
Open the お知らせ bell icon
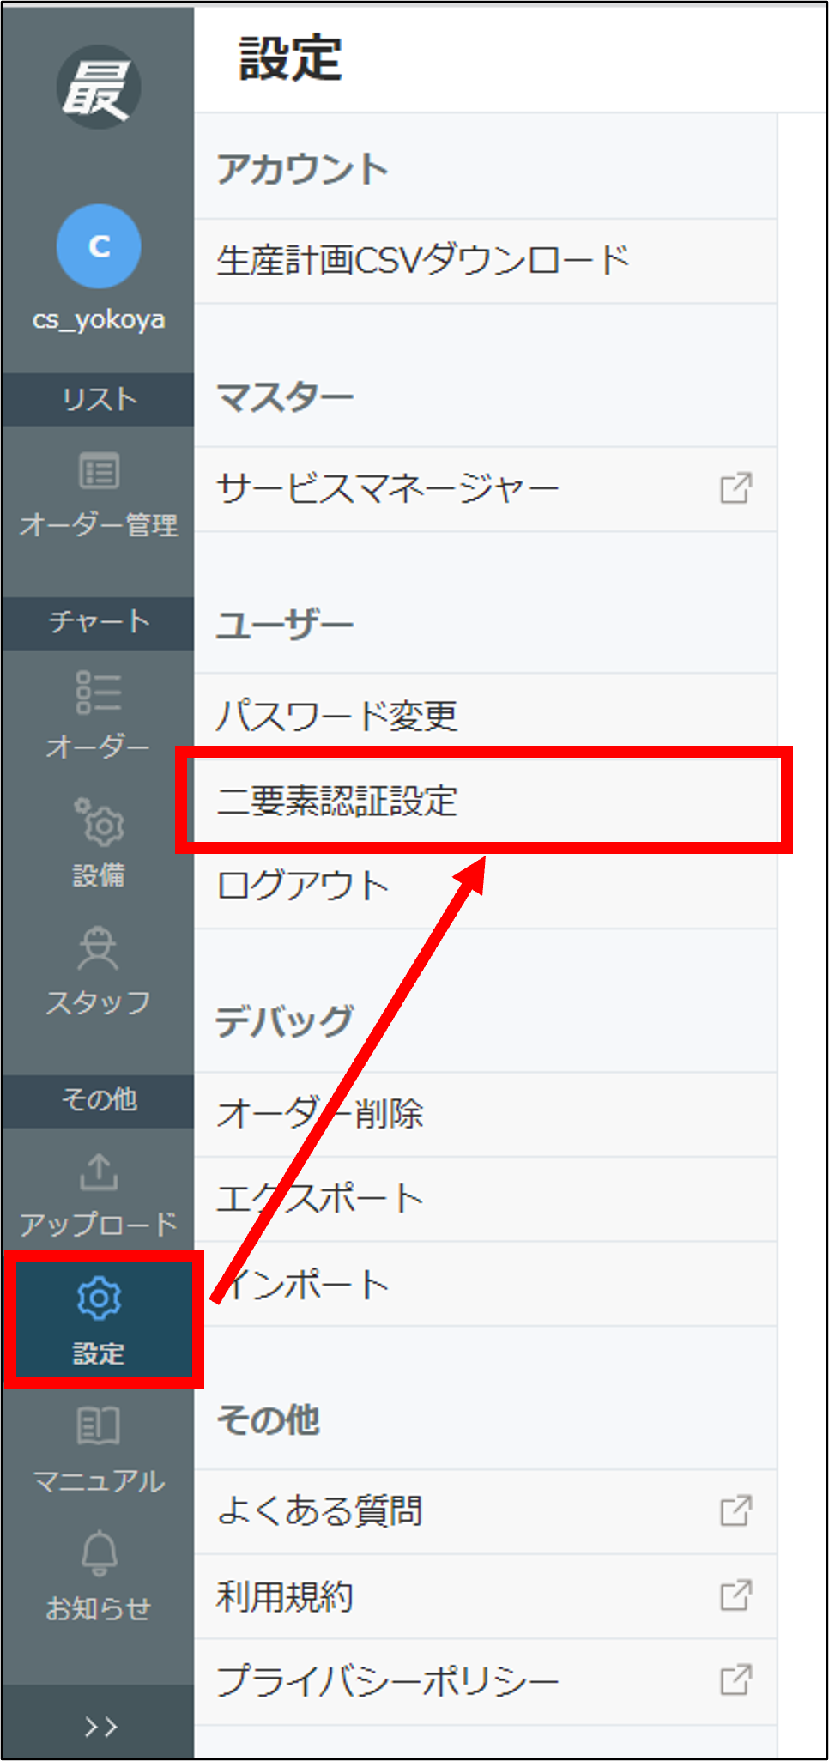tap(99, 1552)
